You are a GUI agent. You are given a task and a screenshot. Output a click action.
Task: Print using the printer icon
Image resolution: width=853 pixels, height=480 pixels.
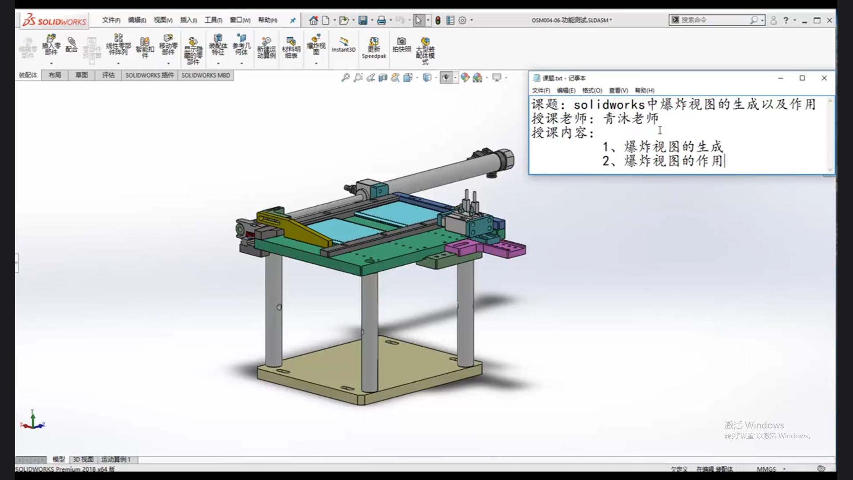[x=381, y=20]
